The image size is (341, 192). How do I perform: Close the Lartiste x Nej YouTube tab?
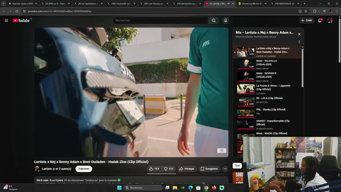(x=233, y=4)
